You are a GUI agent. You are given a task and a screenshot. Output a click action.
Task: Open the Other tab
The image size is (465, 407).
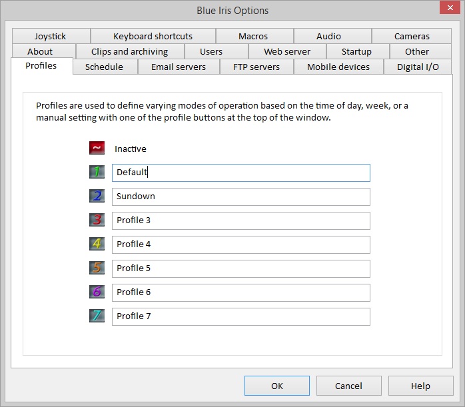tap(420, 51)
